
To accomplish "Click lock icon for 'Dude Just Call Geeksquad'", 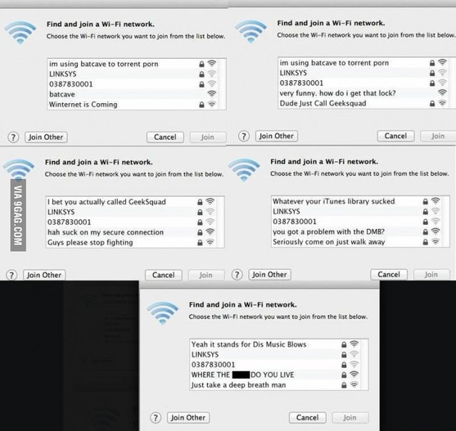I will (432, 103).
